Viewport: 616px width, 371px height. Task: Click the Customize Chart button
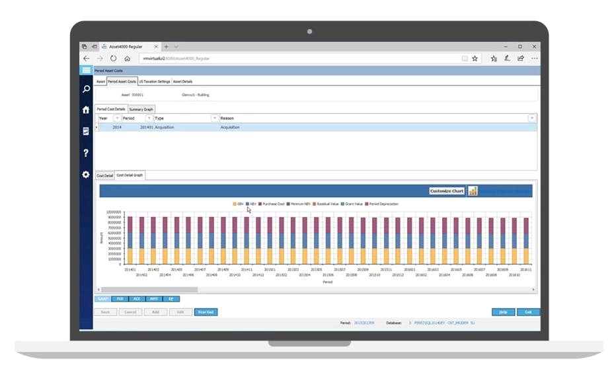pos(447,191)
